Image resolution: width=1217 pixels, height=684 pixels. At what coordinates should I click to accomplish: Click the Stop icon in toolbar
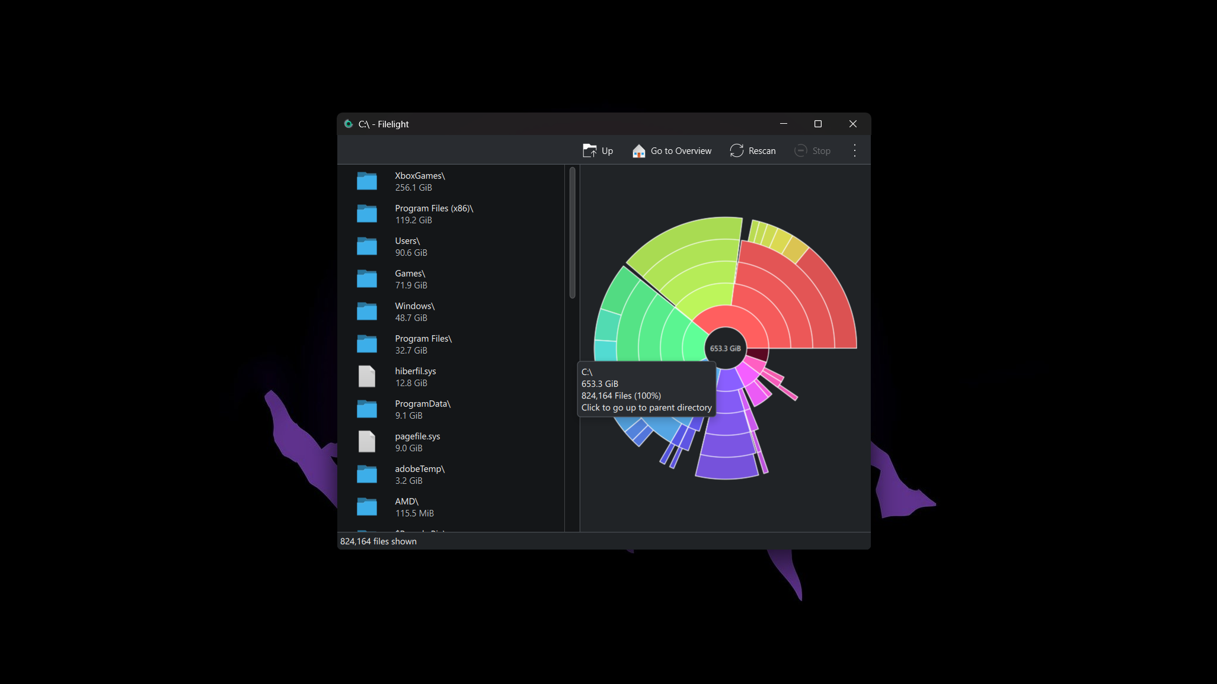[800, 151]
